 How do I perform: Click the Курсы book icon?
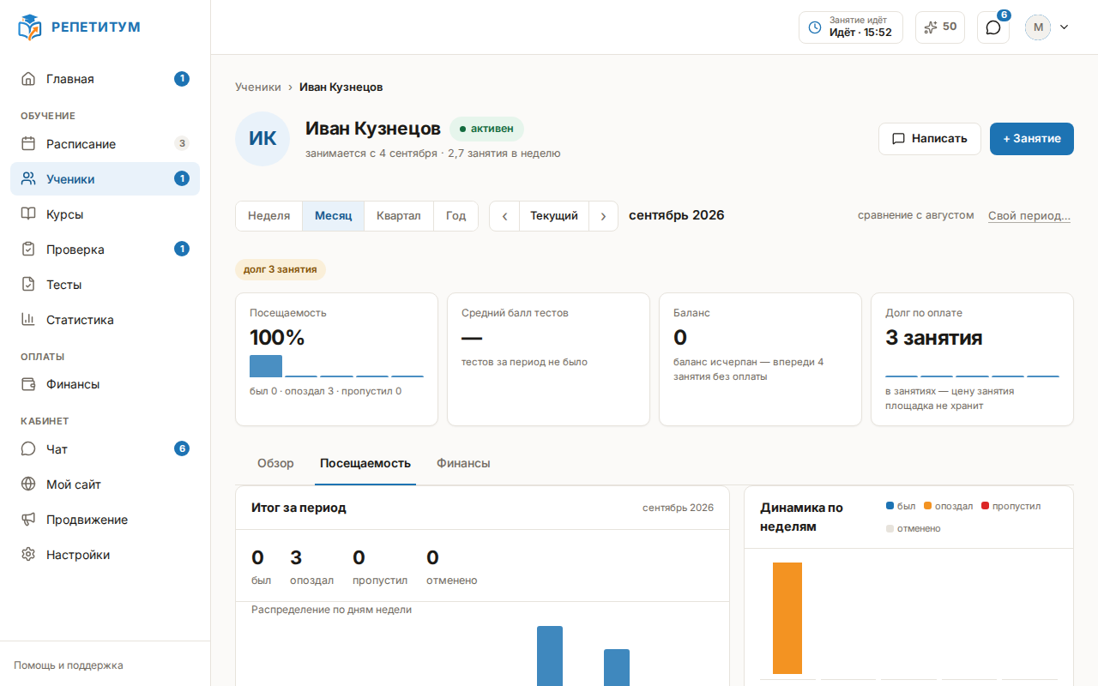point(28,214)
